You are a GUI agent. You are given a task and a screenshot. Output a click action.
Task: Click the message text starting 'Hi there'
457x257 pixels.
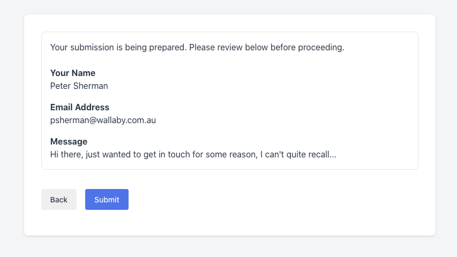click(x=193, y=154)
